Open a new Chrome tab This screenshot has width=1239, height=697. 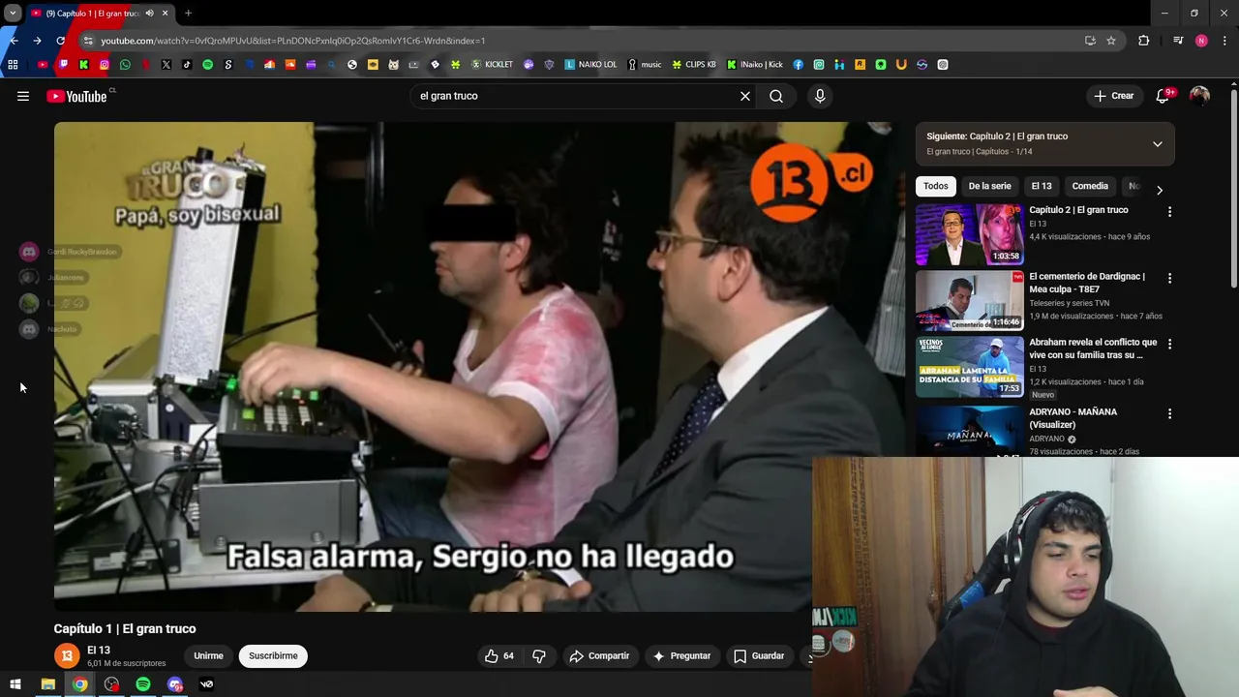(188, 14)
